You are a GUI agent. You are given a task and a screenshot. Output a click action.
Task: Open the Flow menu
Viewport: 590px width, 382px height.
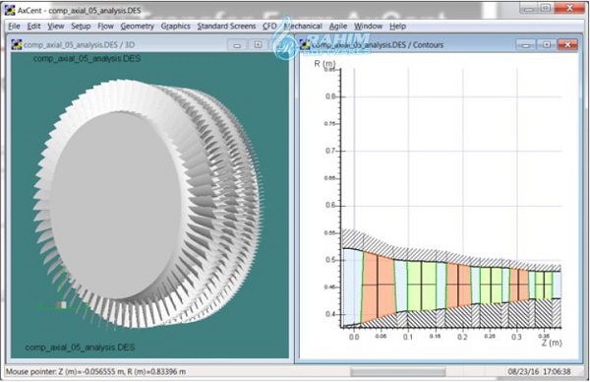coord(105,26)
